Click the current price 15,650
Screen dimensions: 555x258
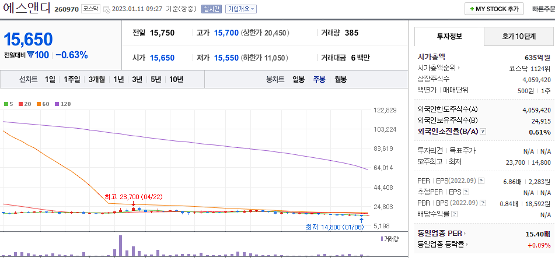tap(29, 39)
